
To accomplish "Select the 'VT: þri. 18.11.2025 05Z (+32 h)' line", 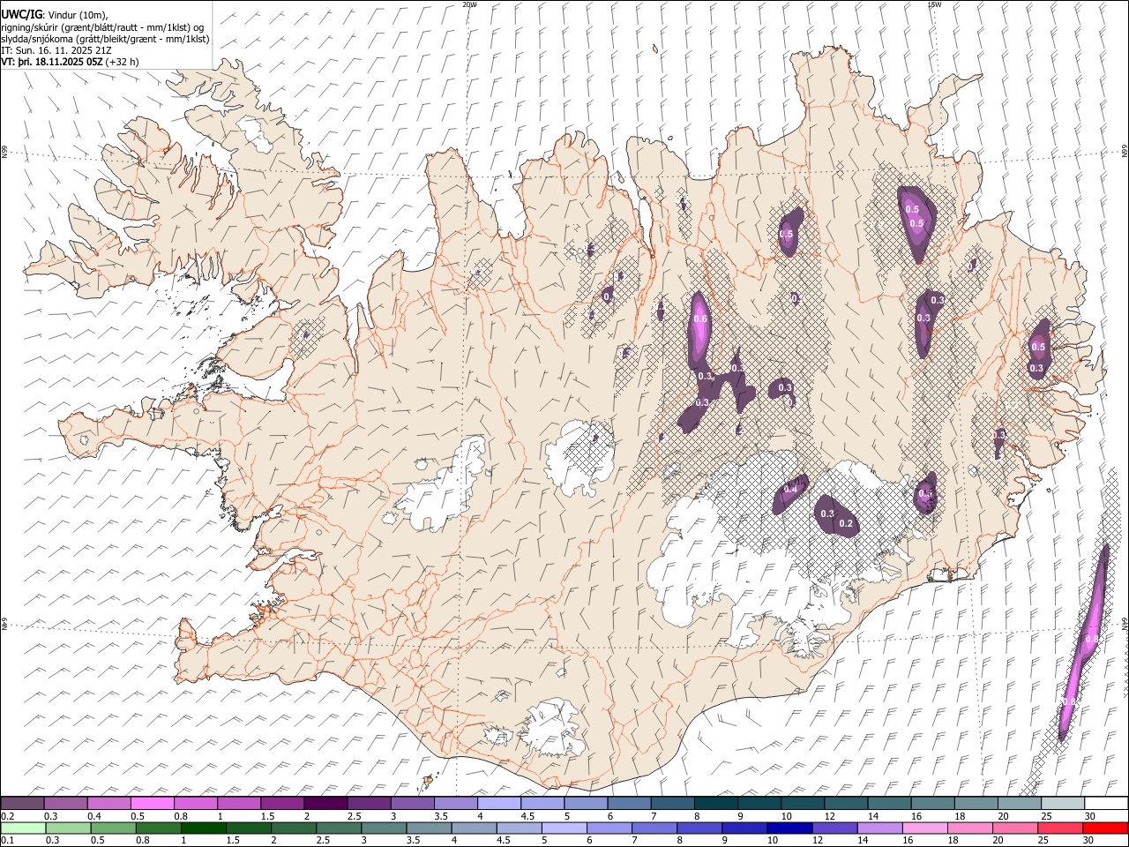I will 70,62.
